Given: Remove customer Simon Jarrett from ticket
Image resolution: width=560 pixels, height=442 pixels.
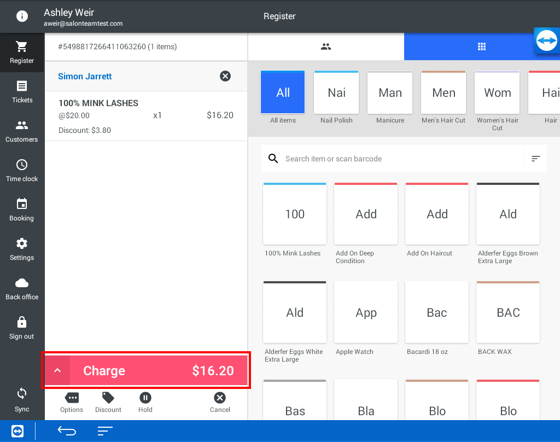Looking at the screenshot, I should [x=225, y=76].
